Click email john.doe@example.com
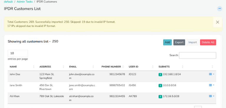 tap(82, 76)
